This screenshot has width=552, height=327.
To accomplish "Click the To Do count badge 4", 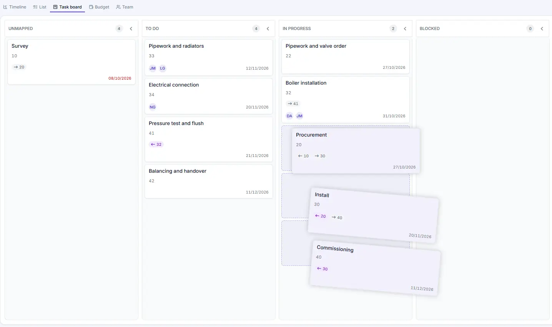I will [x=256, y=28].
